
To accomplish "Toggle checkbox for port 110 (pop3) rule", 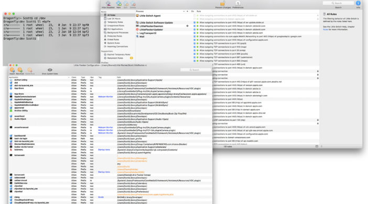I will tap(194, 43).
